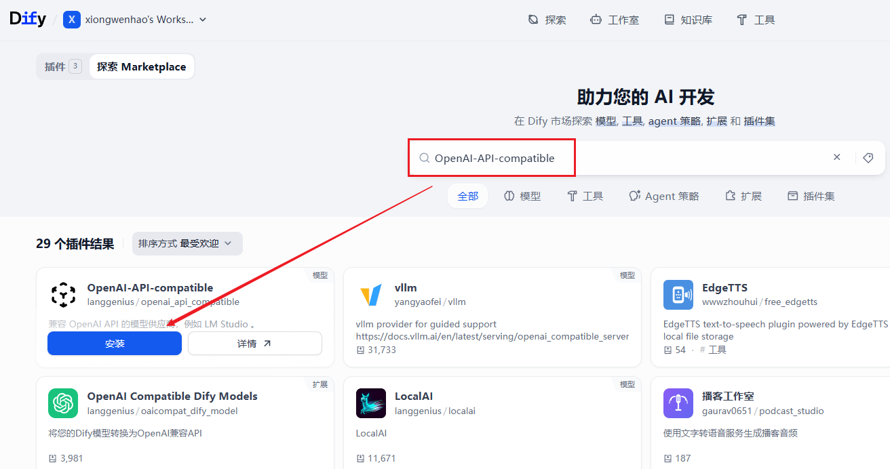The image size is (890, 469).
Task: Click the Dify logo
Action: (x=28, y=19)
